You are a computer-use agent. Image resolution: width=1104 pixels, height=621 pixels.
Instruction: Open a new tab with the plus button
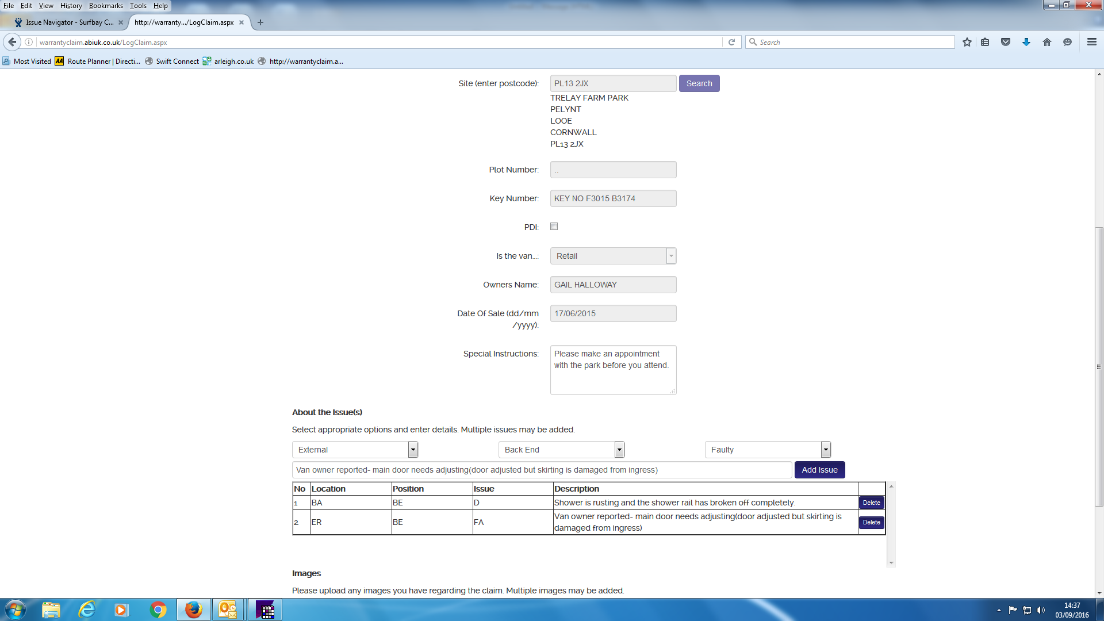(260, 22)
